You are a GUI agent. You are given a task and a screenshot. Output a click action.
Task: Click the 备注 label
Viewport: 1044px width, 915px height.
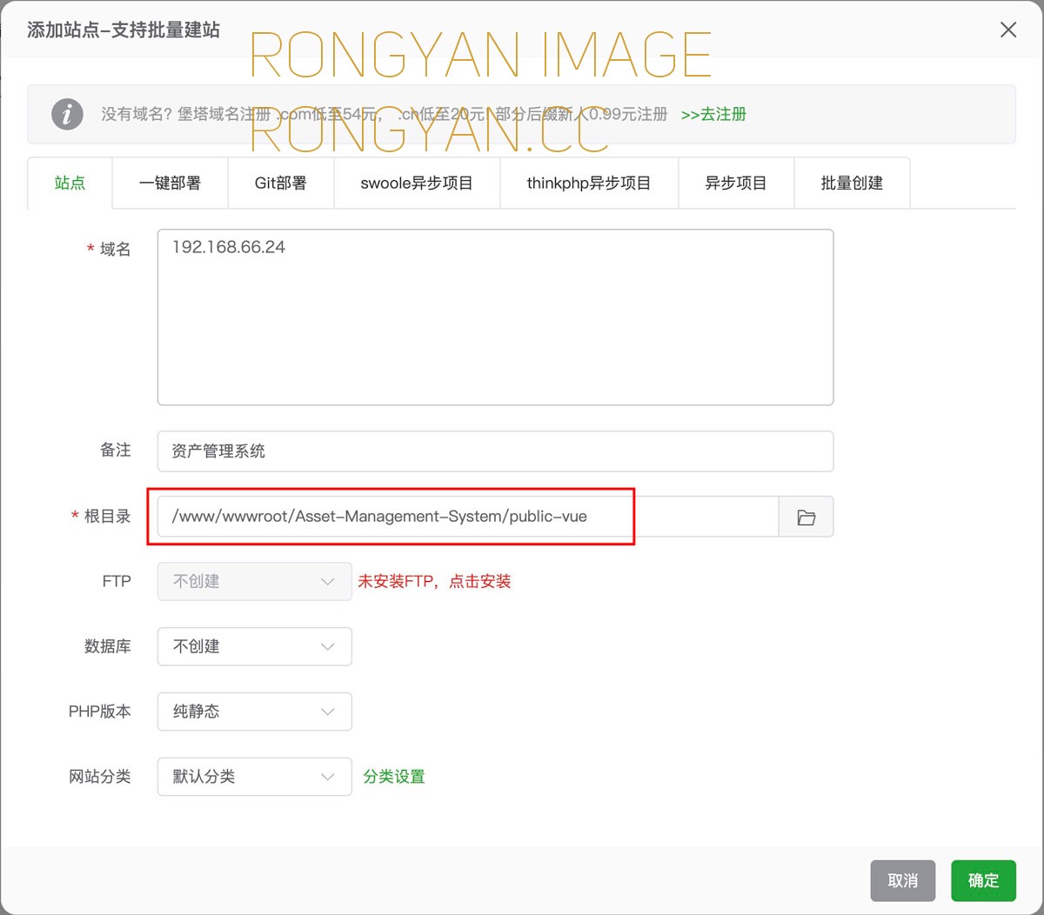(x=116, y=451)
